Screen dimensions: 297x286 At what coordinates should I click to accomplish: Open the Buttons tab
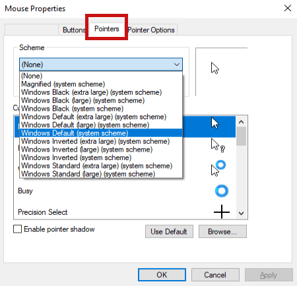point(73,30)
